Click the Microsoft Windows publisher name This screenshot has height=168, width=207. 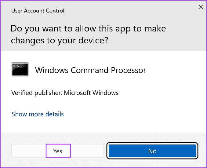pyautogui.click(x=91, y=93)
